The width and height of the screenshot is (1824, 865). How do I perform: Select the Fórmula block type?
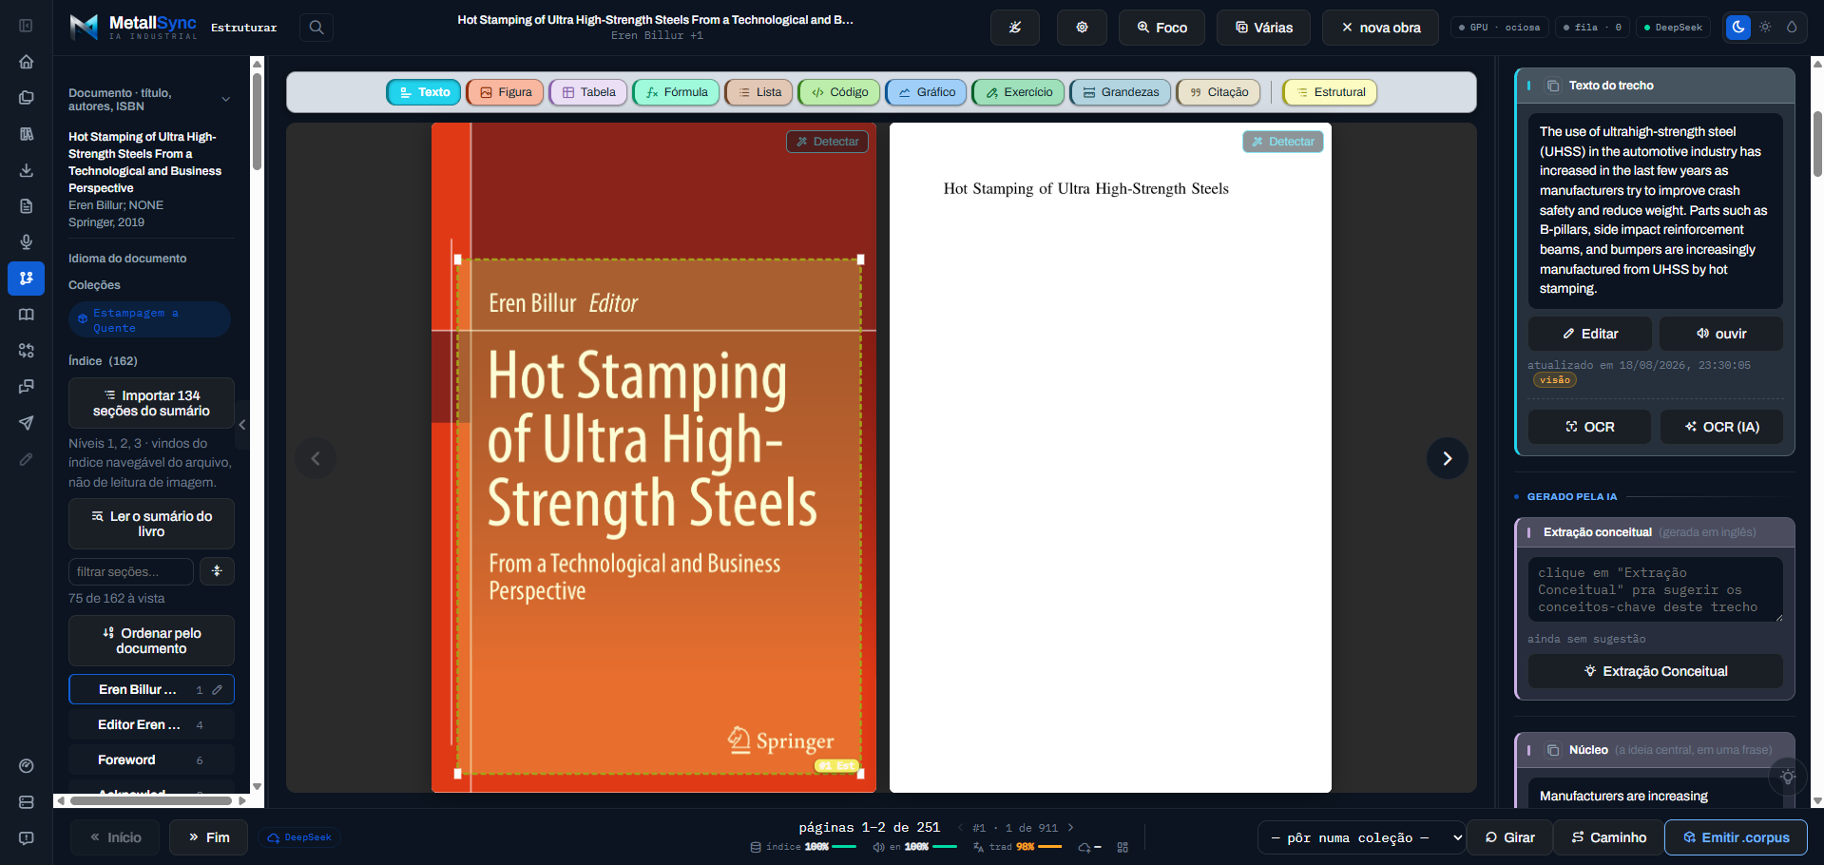pos(676,92)
